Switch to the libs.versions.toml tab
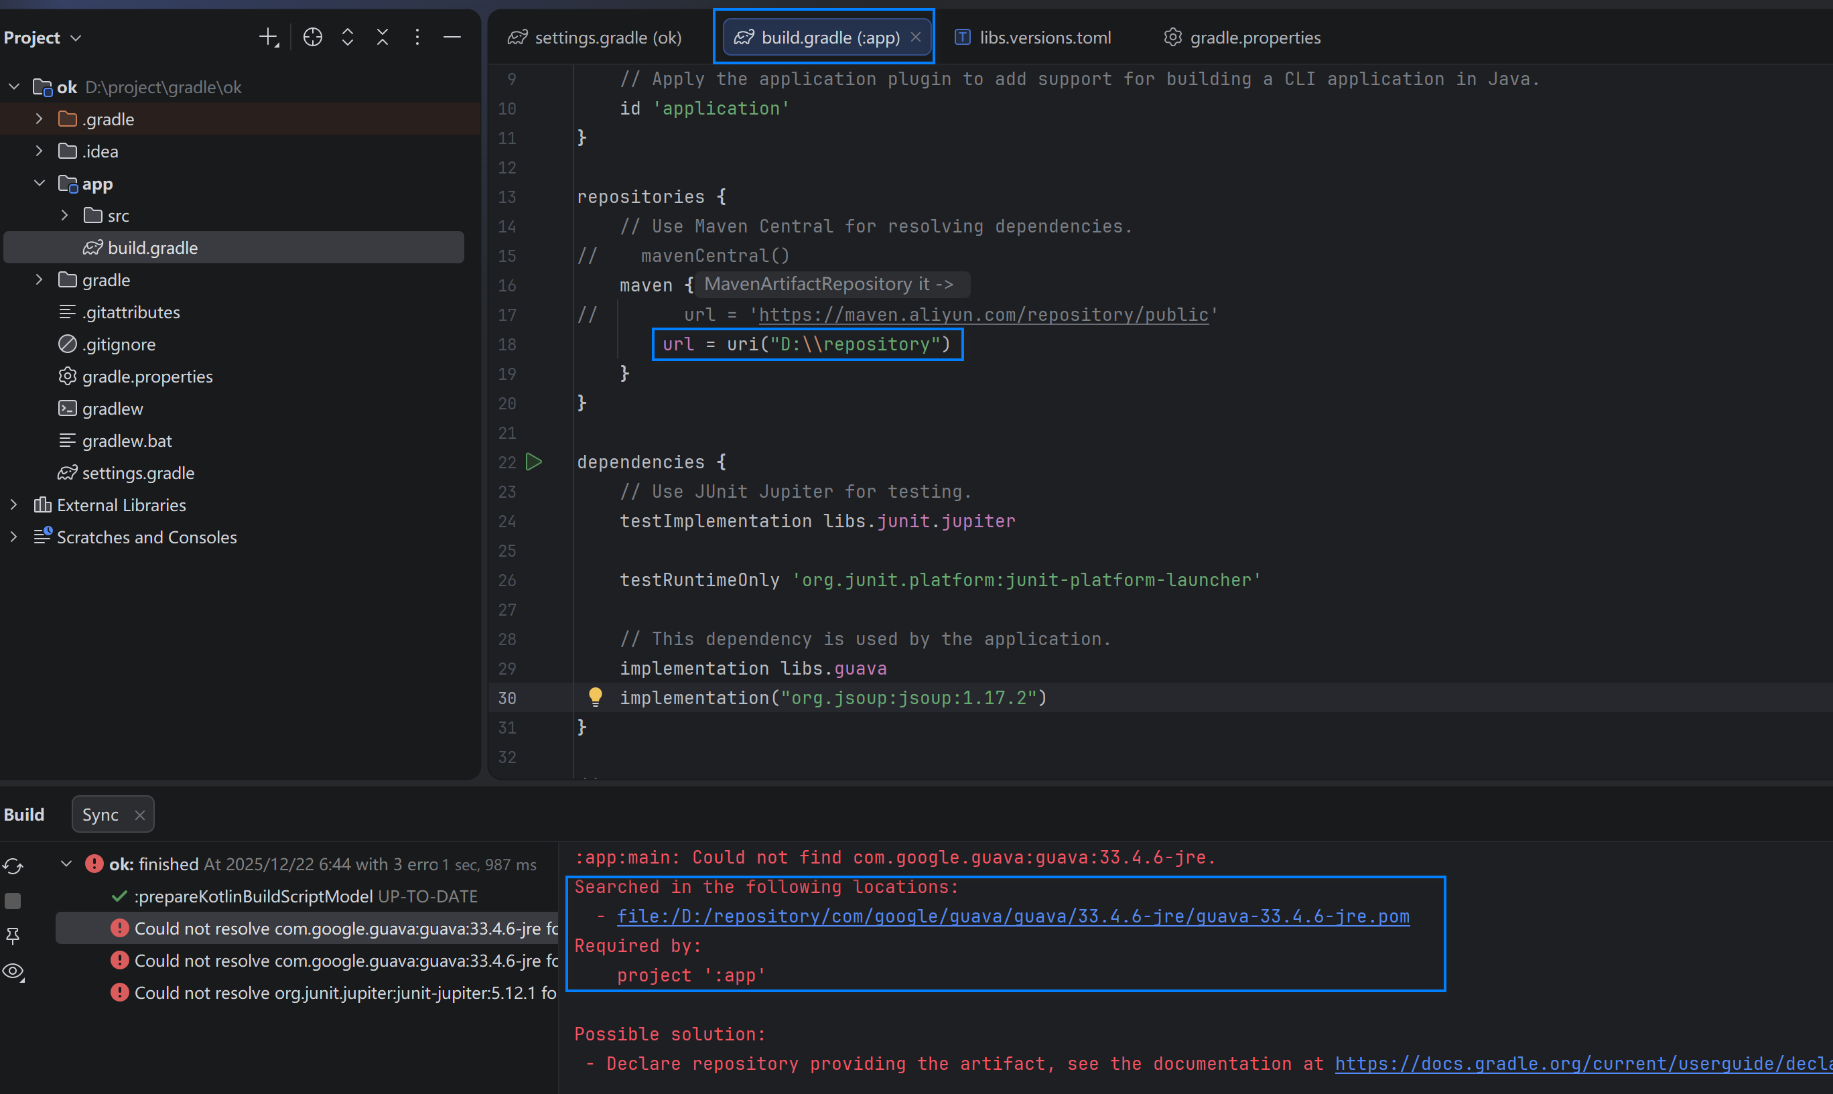This screenshot has width=1833, height=1094. pos(1044,38)
